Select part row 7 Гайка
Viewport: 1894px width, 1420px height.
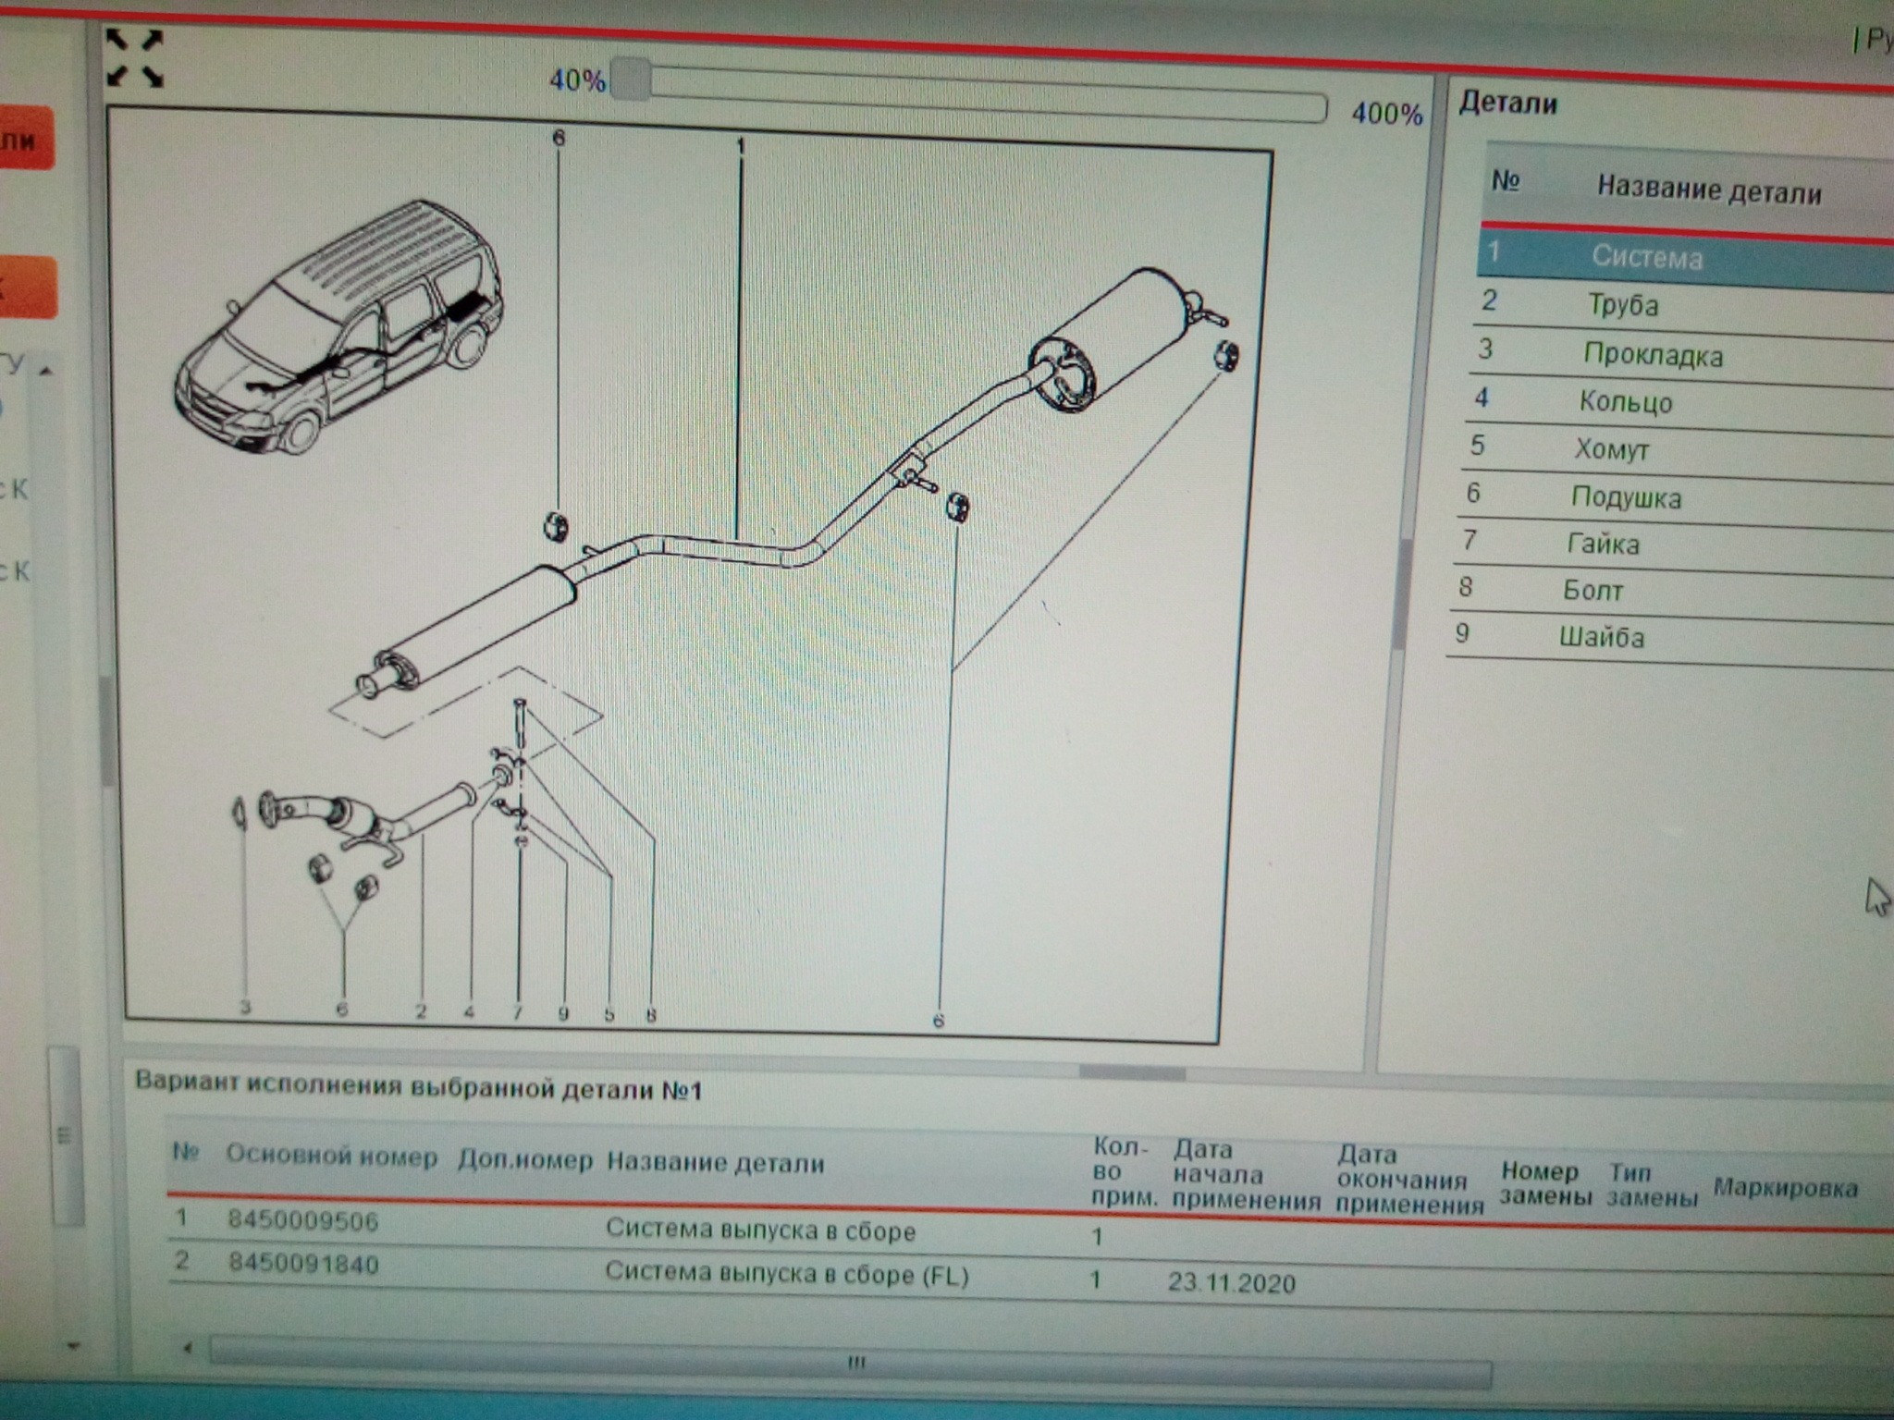pyautogui.click(x=1602, y=544)
